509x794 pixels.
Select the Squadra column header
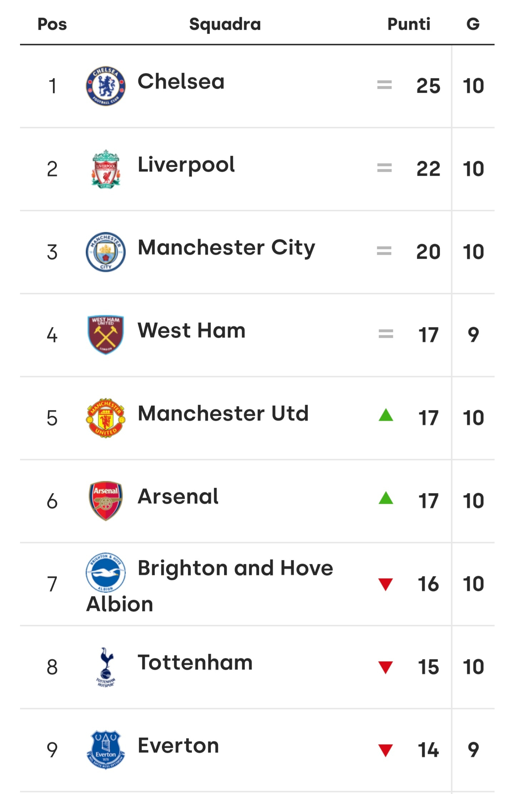coord(225,25)
